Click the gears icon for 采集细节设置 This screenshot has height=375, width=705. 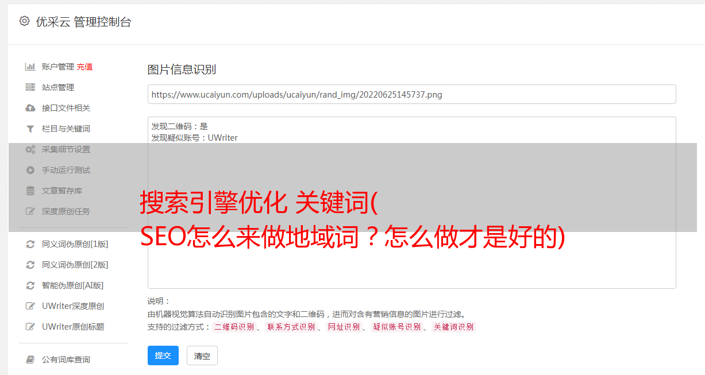(x=30, y=149)
